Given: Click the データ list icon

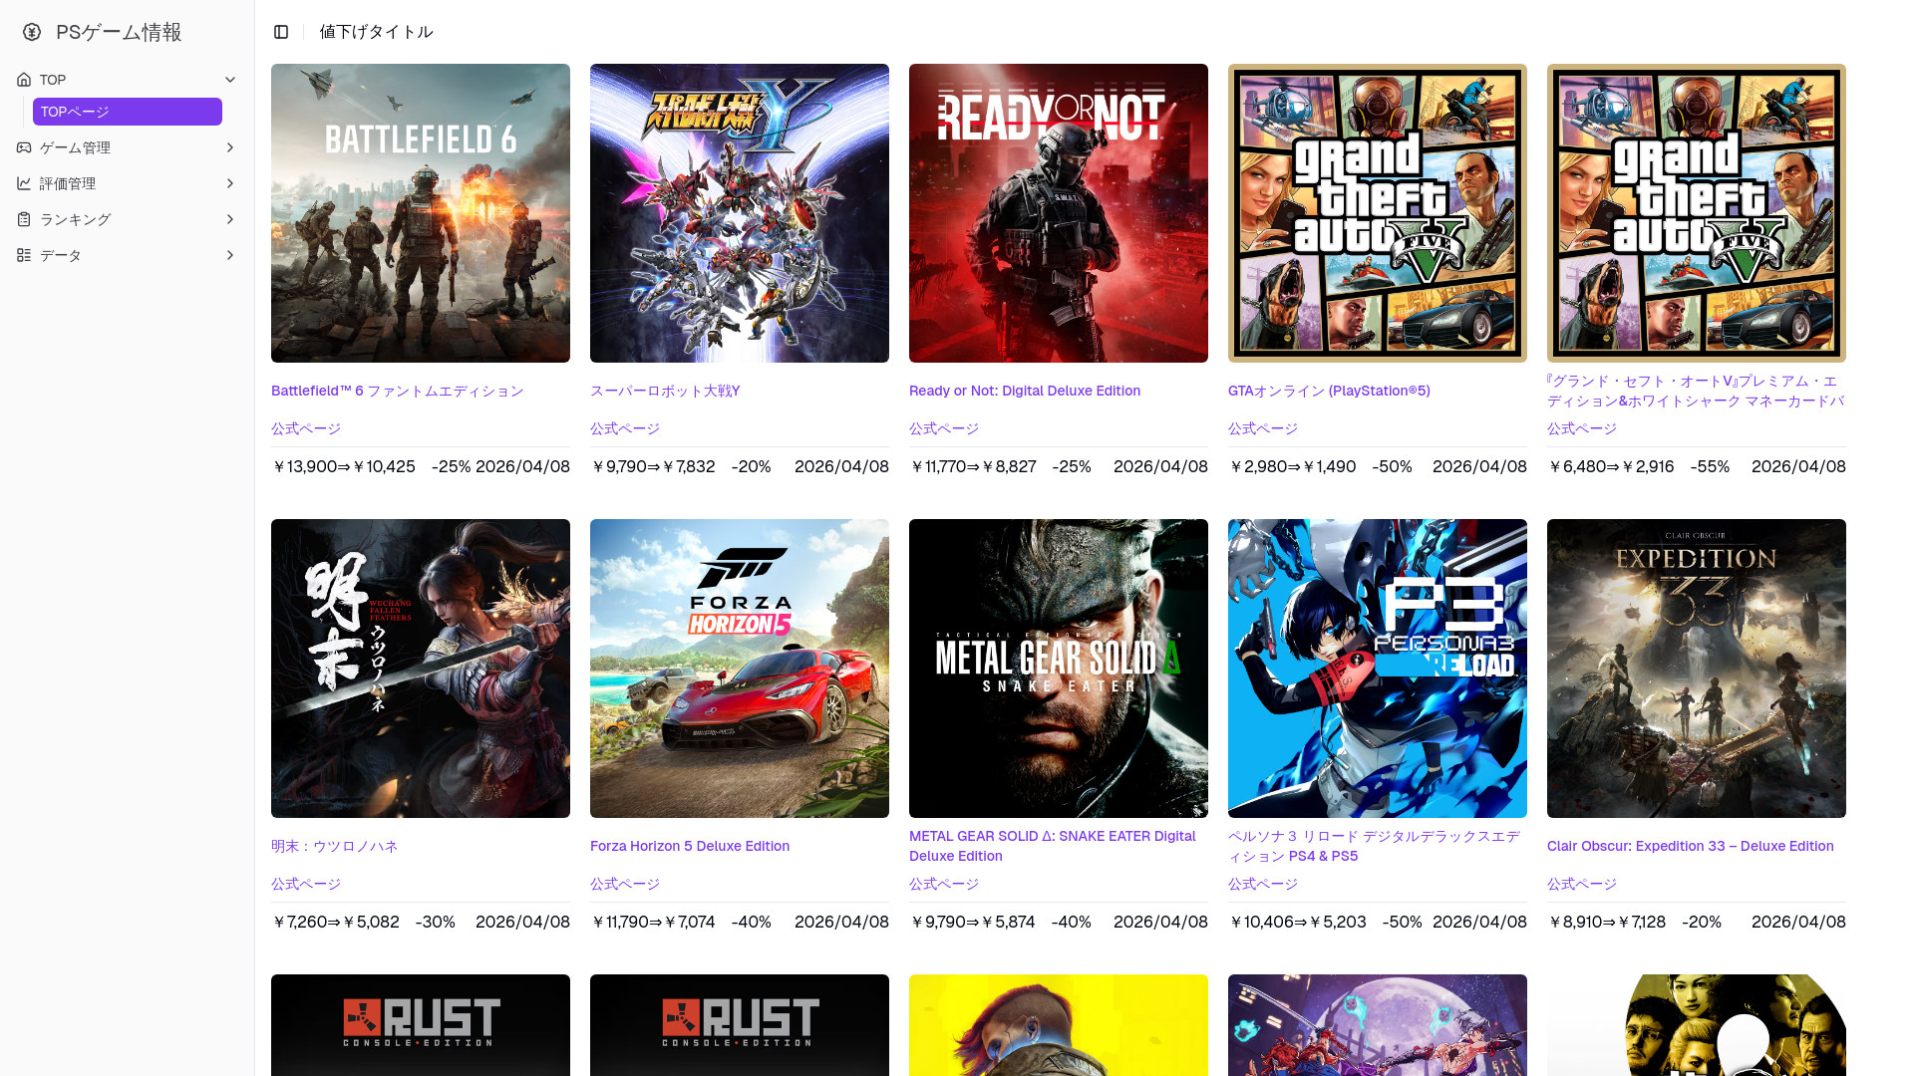Looking at the screenshot, I should [24, 255].
